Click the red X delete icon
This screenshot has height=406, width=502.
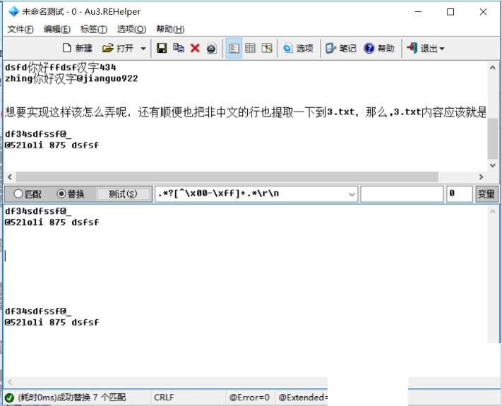click(195, 48)
